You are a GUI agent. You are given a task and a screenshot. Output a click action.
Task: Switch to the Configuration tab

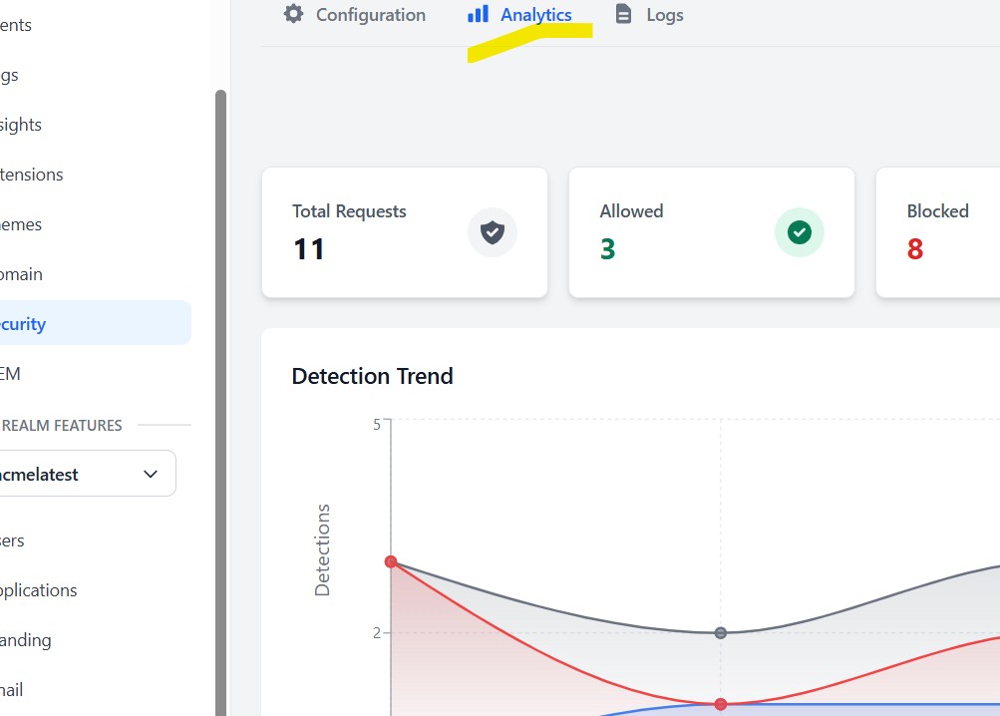370,15
